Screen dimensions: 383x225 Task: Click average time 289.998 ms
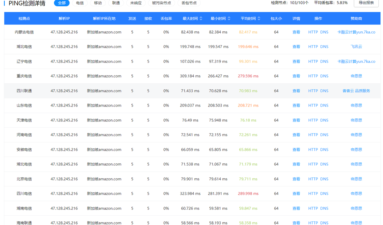click(x=248, y=194)
